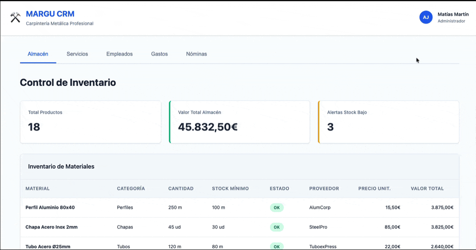Click the ESTADO column header
Viewport: 476px width, 250px height.
pos(280,188)
